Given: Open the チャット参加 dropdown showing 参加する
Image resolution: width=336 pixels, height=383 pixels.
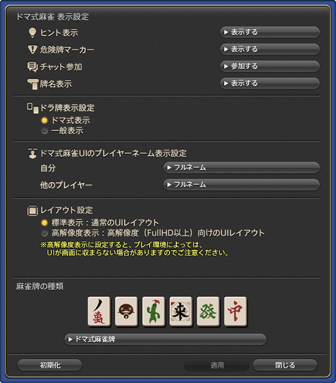Looking at the screenshot, I should coord(270,66).
